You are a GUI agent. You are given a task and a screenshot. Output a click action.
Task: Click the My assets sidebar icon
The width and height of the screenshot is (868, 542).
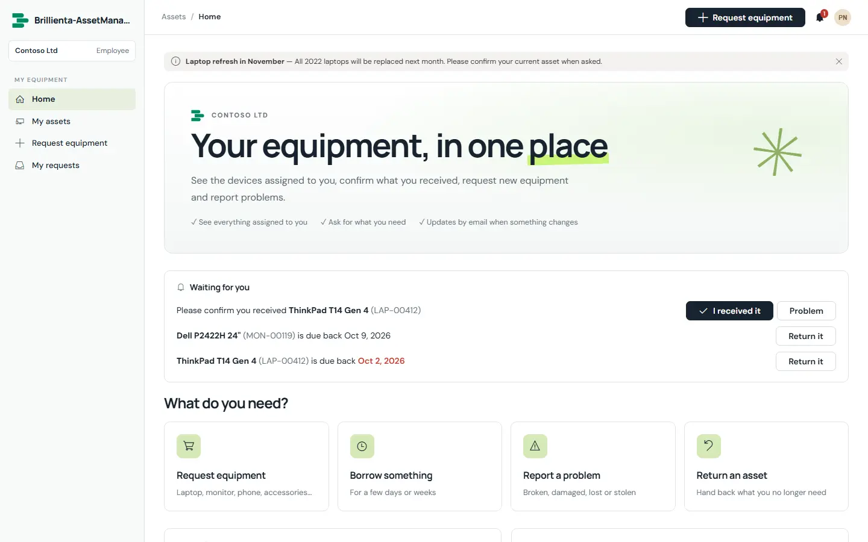(20, 121)
